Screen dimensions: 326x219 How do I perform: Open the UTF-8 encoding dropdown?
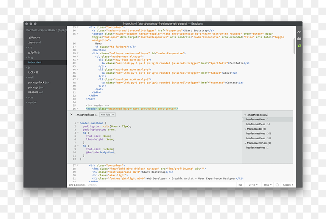[x=253, y=185]
